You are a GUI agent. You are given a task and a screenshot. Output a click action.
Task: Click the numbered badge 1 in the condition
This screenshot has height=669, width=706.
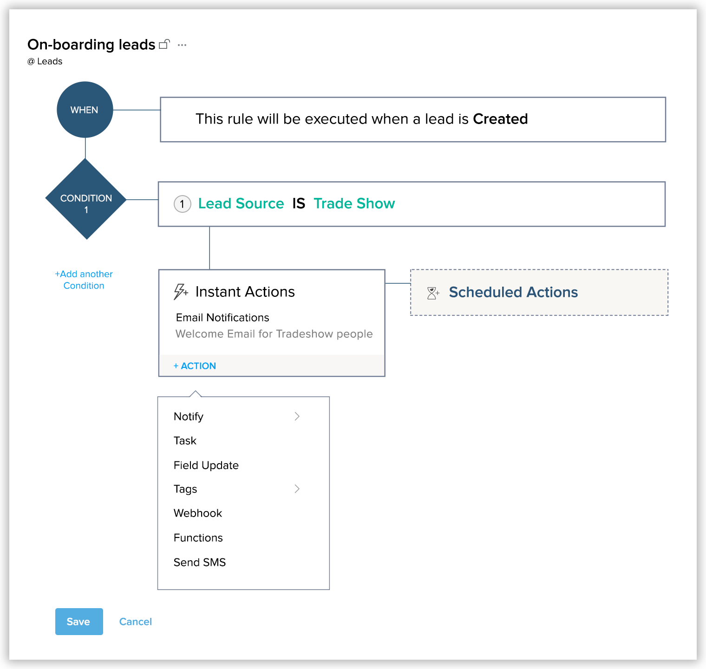coord(183,204)
